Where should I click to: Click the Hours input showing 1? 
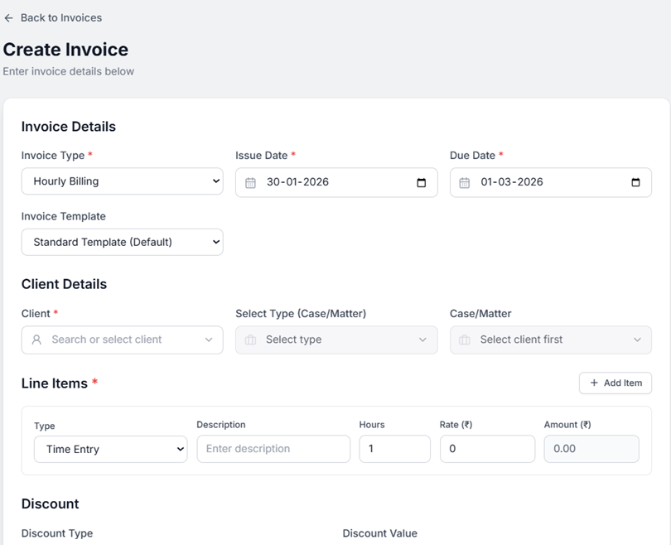[x=394, y=449]
